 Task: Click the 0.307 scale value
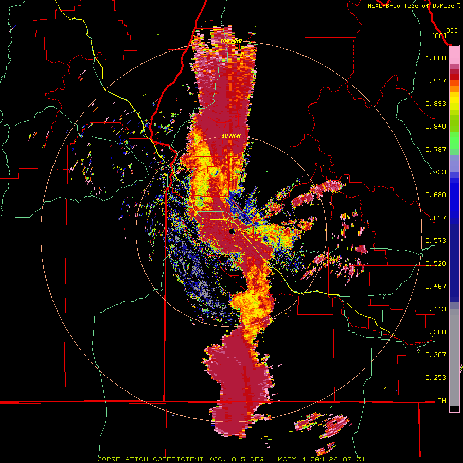[436, 355]
